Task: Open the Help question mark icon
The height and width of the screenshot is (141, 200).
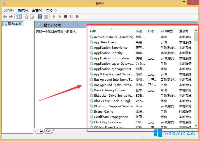Action: [40, 16]
